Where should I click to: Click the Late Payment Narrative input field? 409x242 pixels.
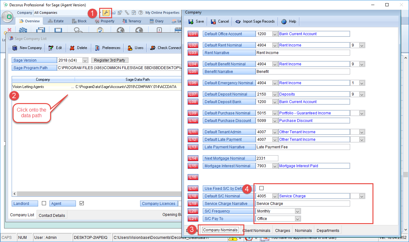[x=303, y=147]
